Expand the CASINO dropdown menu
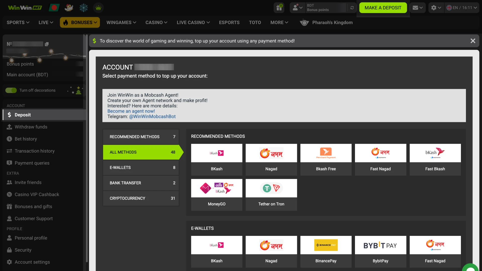Image resolution: width=482 pixels, height=271 pixels. [x=156, y=22]
